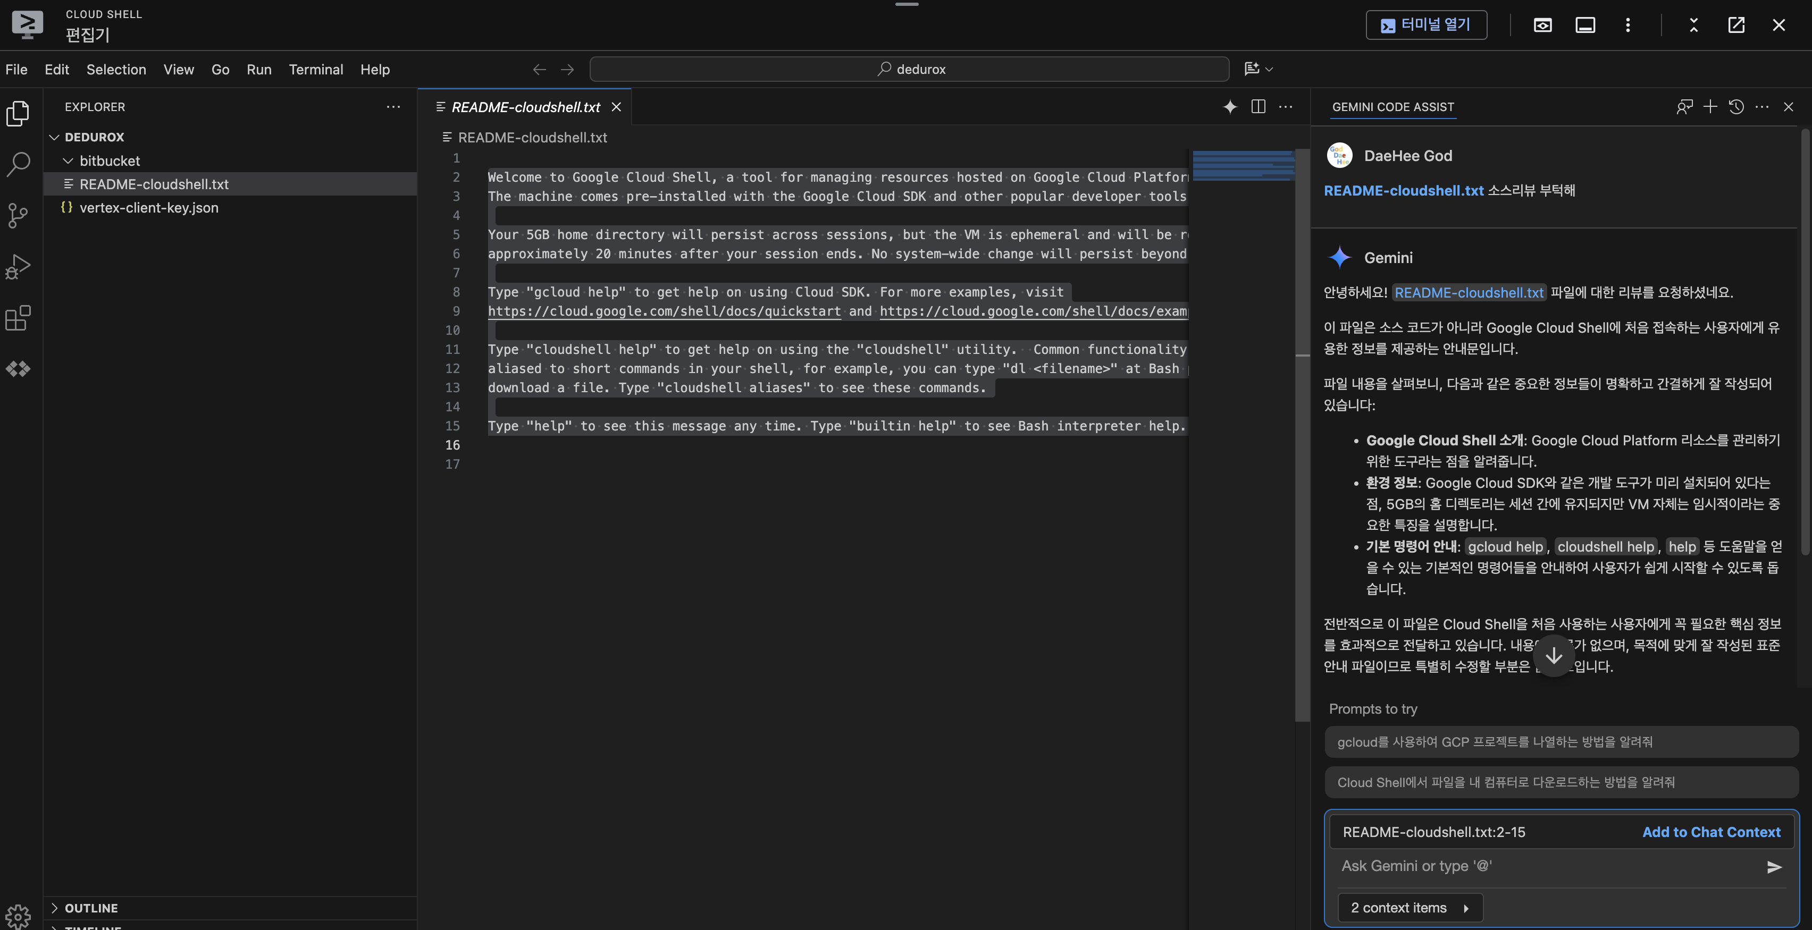Collapse the DEDUROX folder tree
Viewport: 1812px width, 930px height.
(x=55, y=137)
